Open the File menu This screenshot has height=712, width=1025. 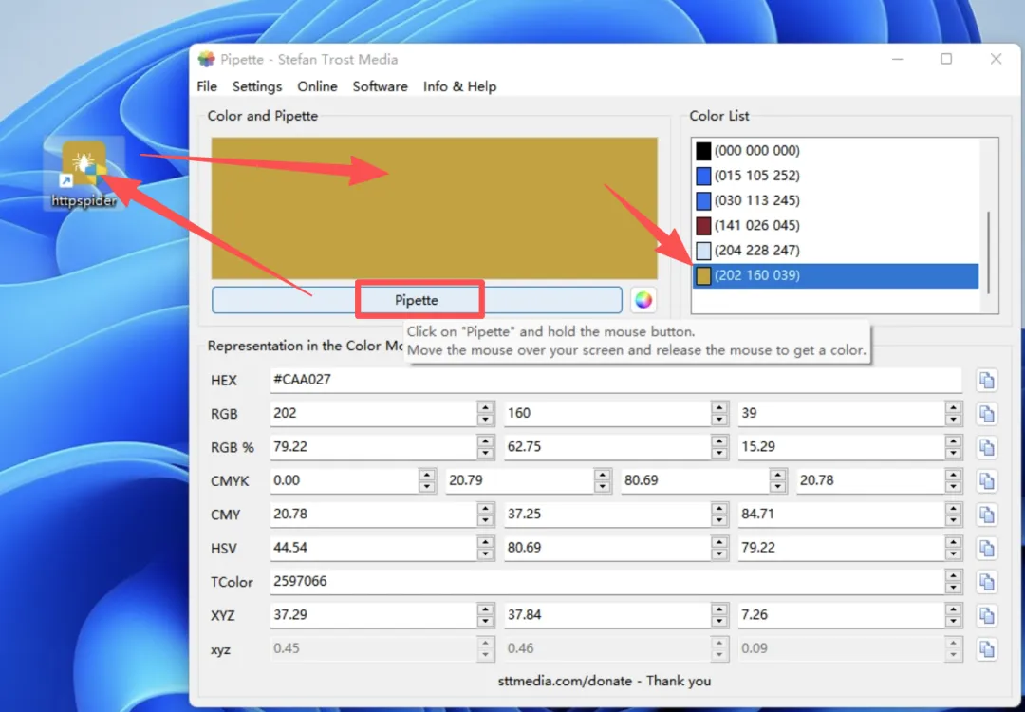(207, 86)
